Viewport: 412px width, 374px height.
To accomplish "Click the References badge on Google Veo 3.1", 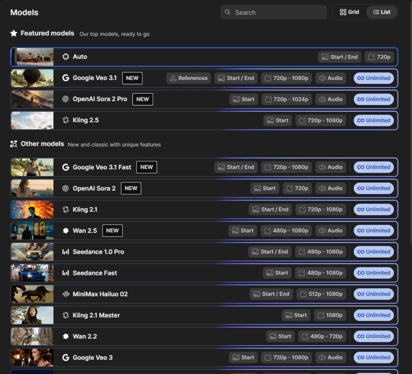I will pos(189,78).
